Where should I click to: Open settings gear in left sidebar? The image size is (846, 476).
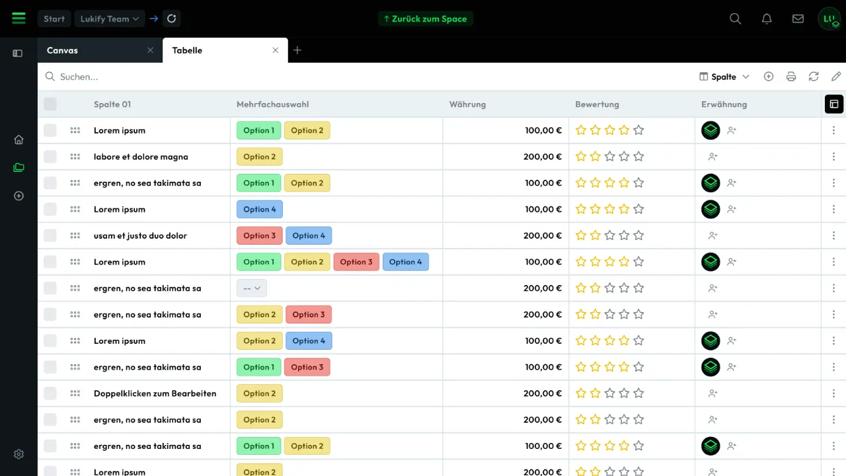pos(19,454)
